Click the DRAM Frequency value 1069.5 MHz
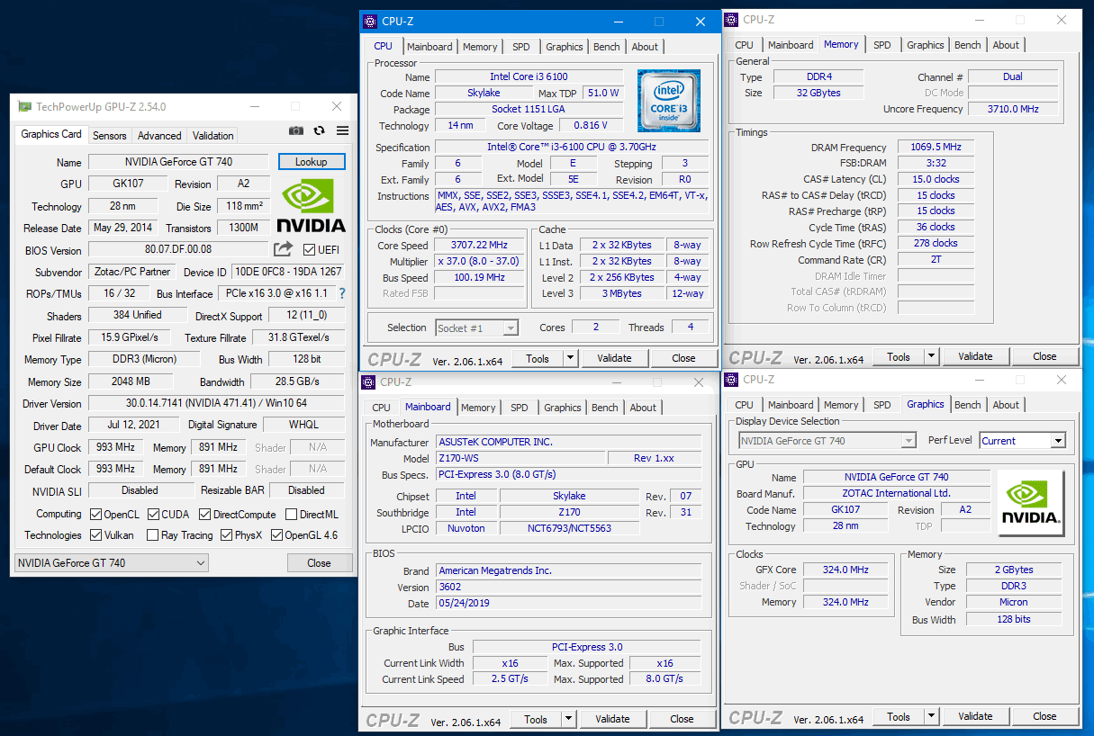This screenshot has width=1094, height=736. click(x=936, y=148)
